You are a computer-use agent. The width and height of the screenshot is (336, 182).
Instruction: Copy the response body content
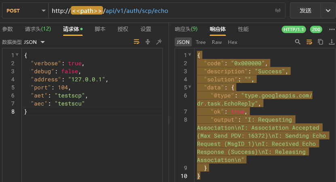[321, 42]
